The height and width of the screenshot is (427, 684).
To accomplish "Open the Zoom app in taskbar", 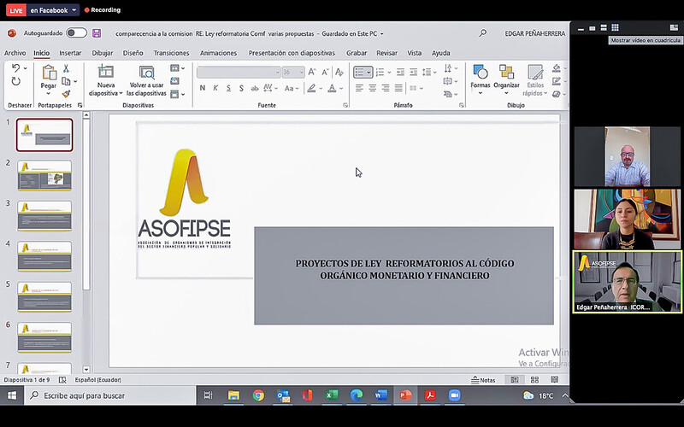I will [x=455, y=395].
